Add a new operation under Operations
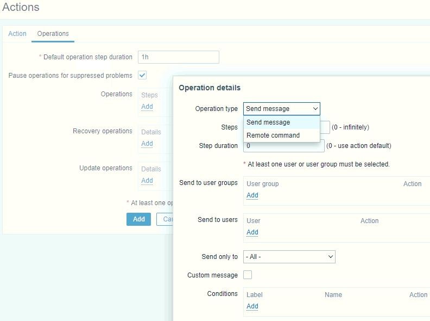 pos(147,107)
